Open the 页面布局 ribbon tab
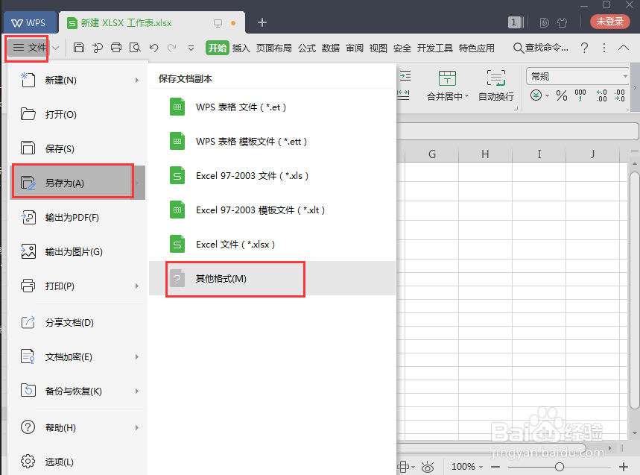This screenshot has width=640, height=475. (274, 48)
